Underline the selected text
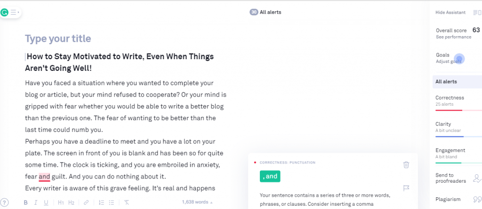This screenshot has height=209, width=482. 46,202
